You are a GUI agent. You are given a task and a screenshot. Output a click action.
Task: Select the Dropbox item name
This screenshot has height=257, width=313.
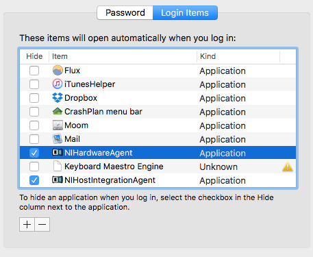(x=81, y=98)
